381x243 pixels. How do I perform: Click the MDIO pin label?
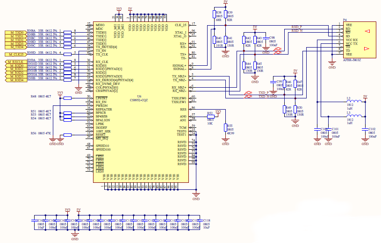(100, 25)
